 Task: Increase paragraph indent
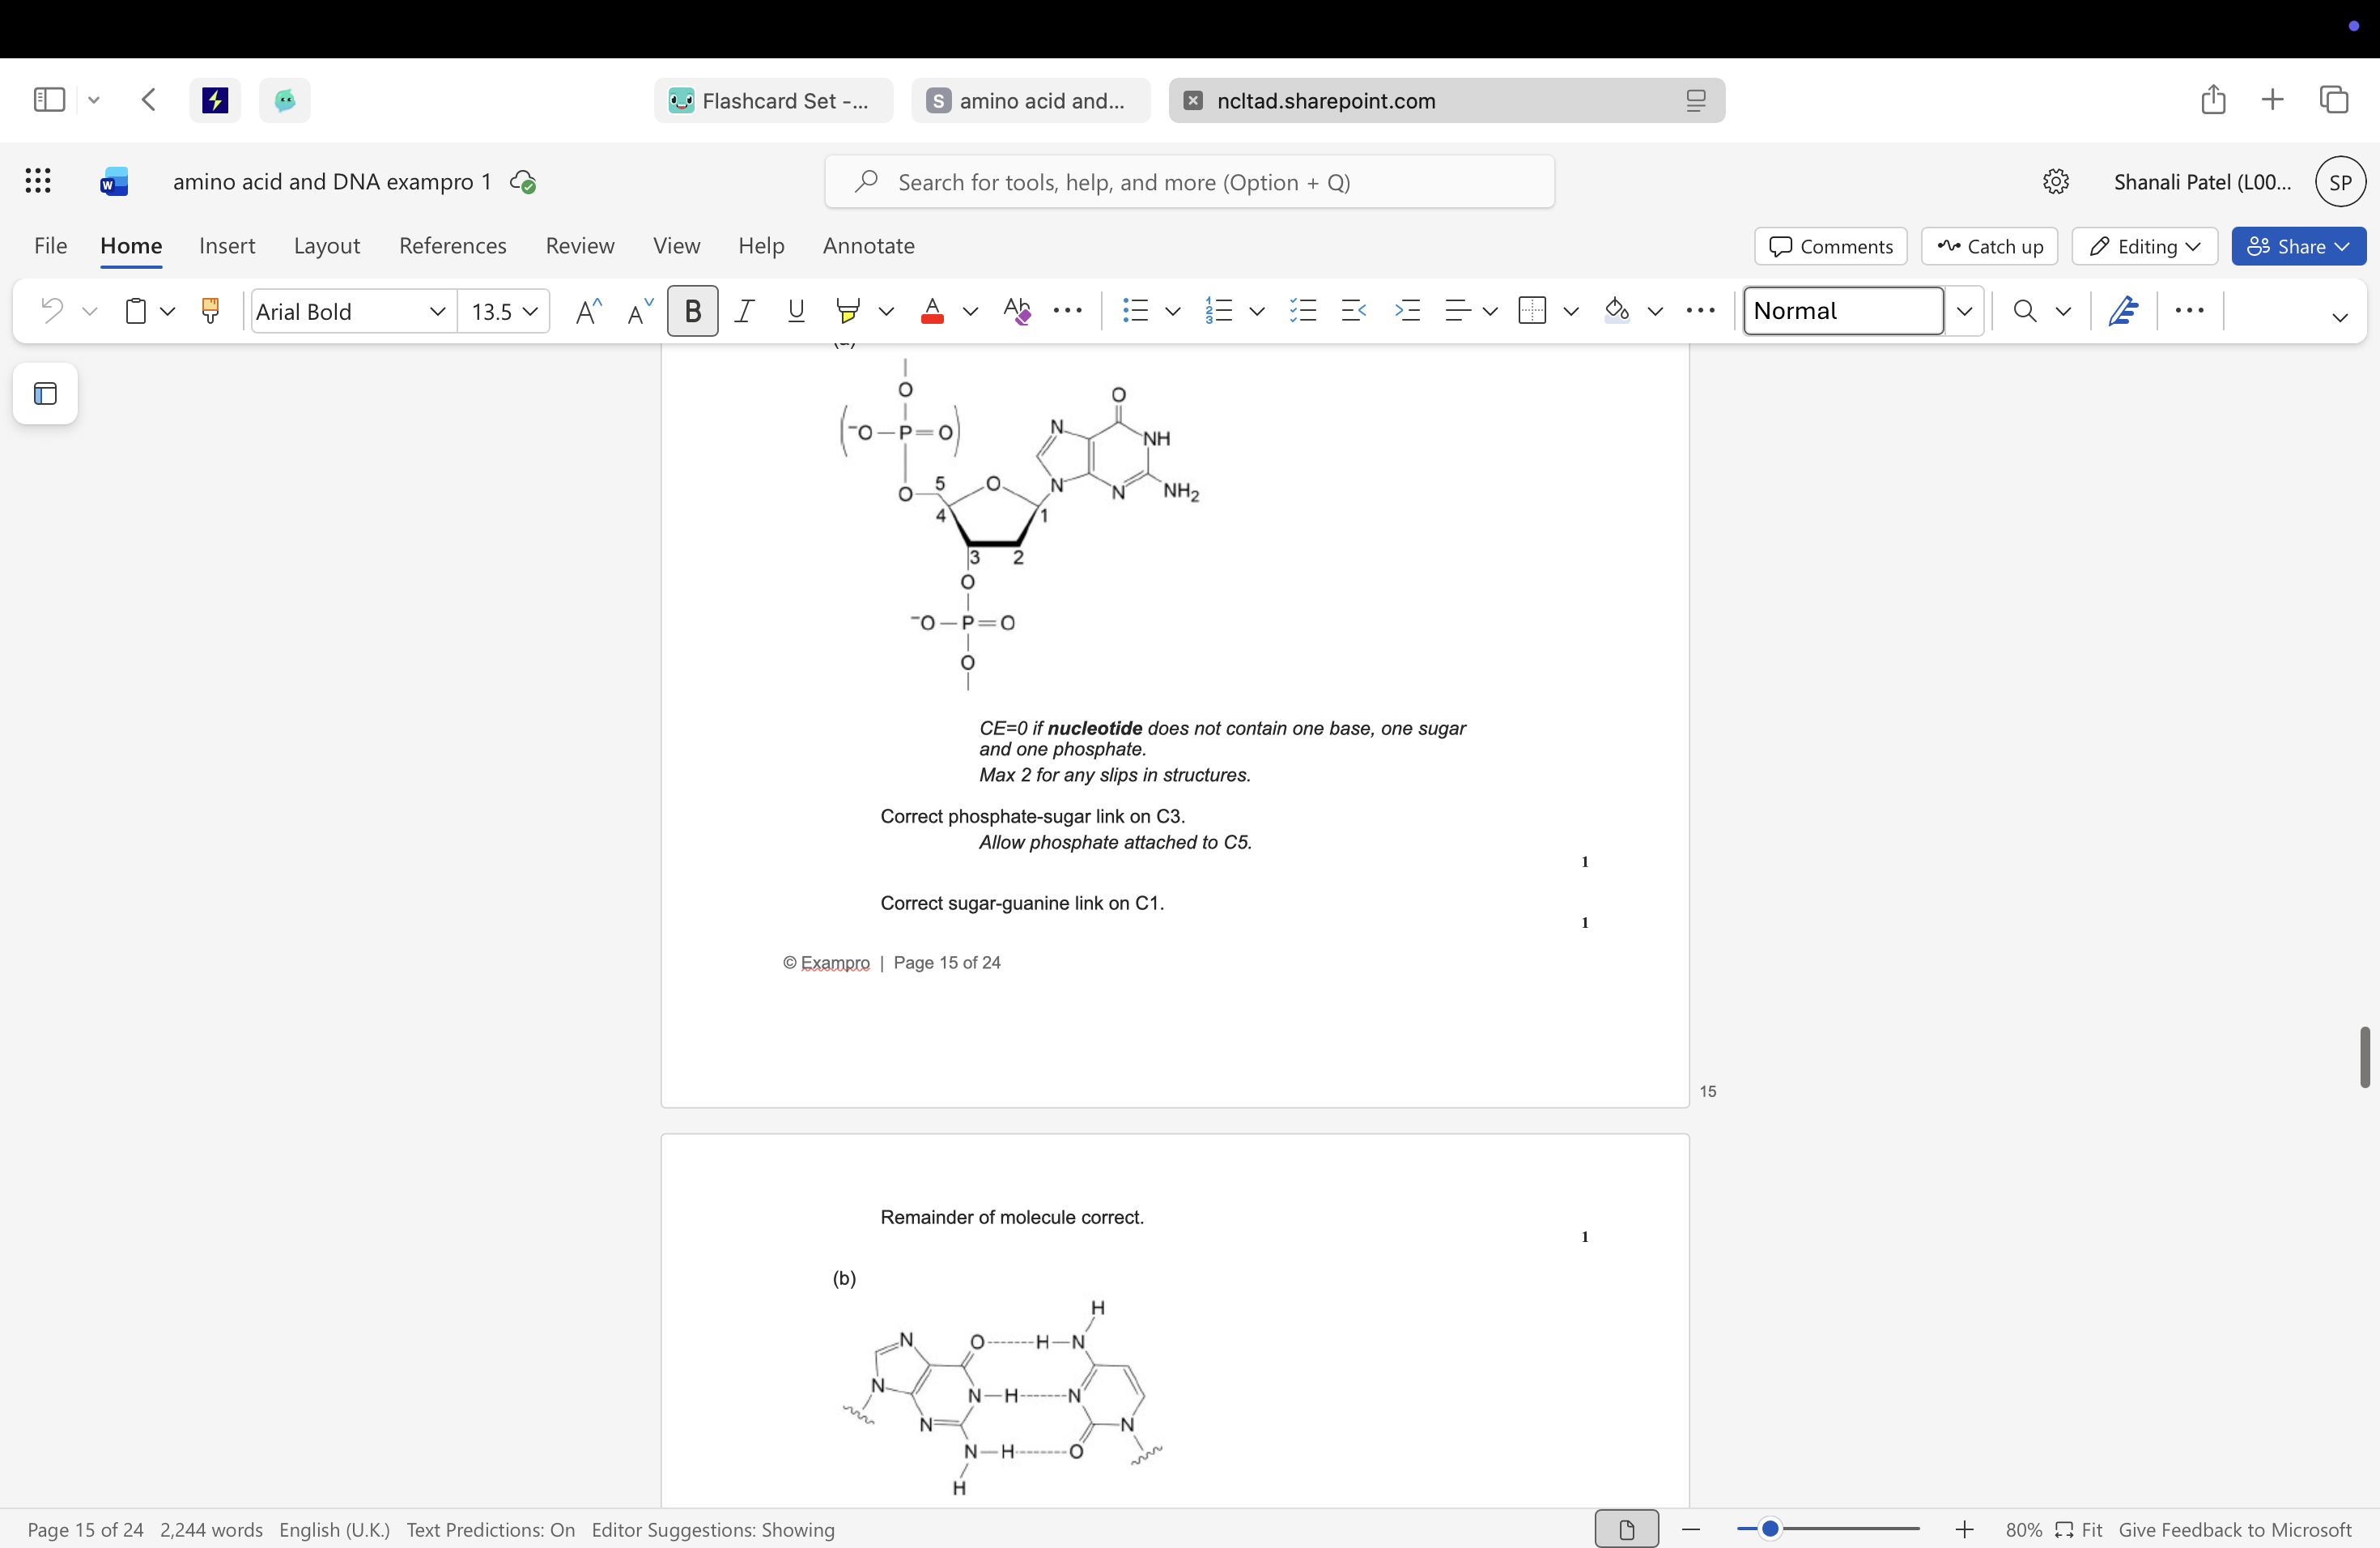(1407, 311)
